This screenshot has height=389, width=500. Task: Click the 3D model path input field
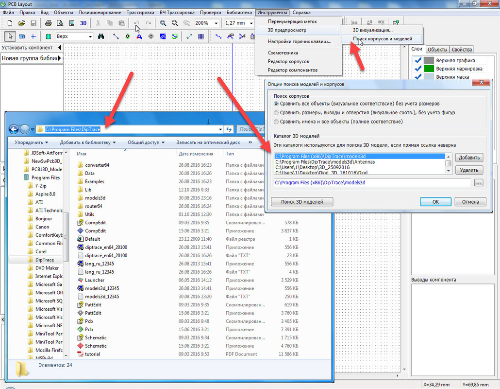point(372,183)
